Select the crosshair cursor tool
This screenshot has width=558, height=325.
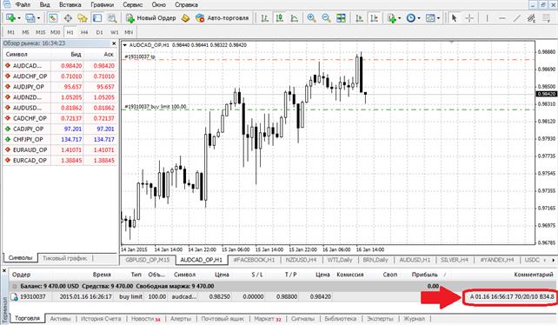tap(469, 17)
